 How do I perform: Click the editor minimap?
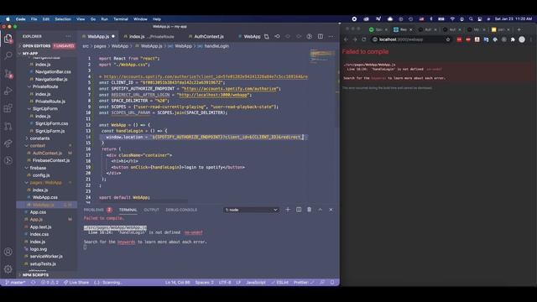coord(322,55)
